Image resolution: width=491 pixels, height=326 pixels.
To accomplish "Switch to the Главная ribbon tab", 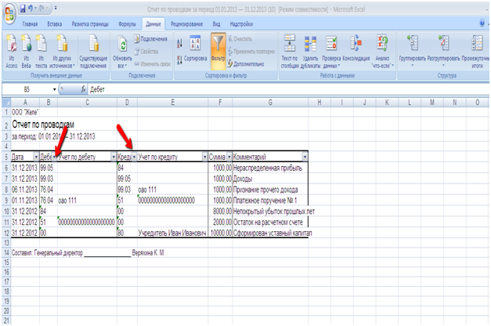I will (31, 25).
